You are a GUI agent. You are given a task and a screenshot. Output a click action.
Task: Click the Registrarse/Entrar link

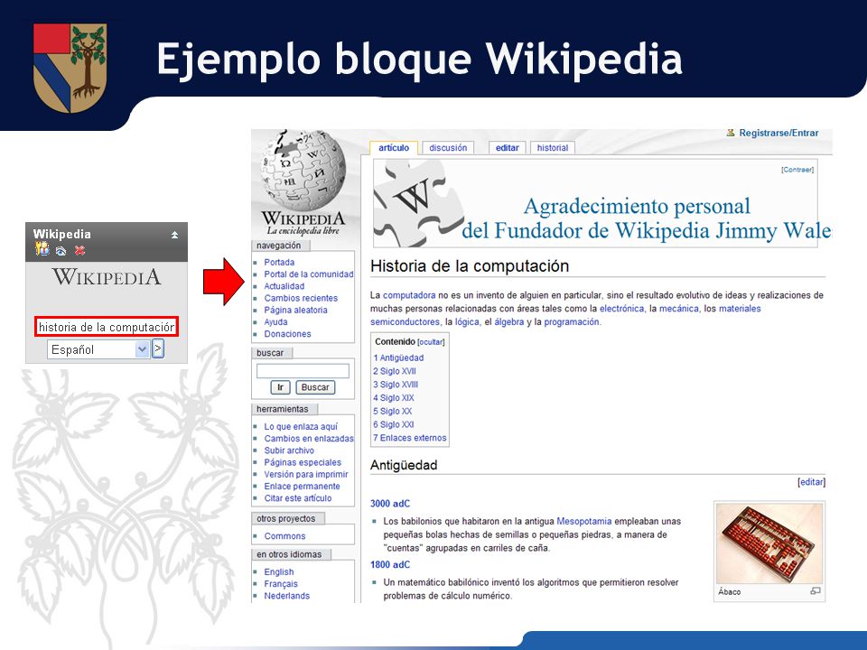(x=778, y=133)
